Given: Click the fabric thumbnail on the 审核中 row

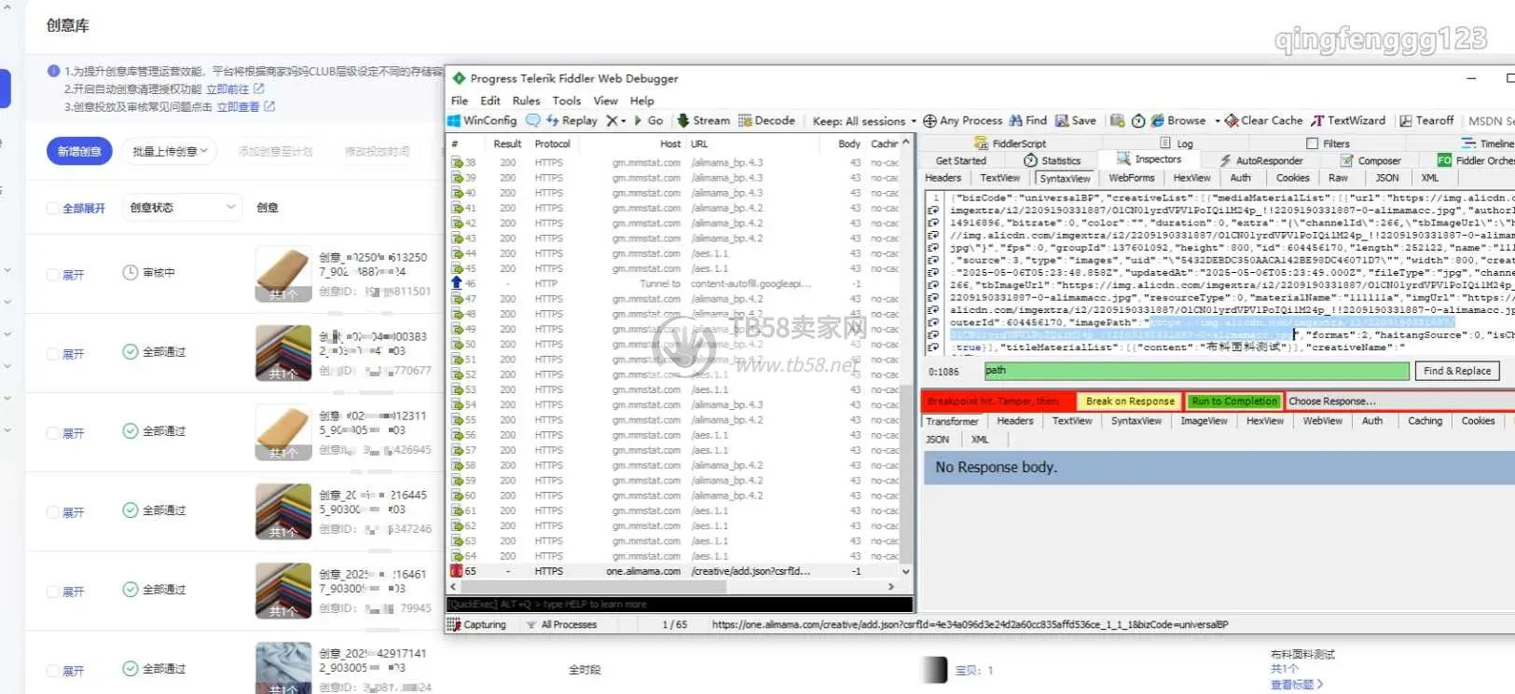Looking at the screenshot, I should pos(283,275).
